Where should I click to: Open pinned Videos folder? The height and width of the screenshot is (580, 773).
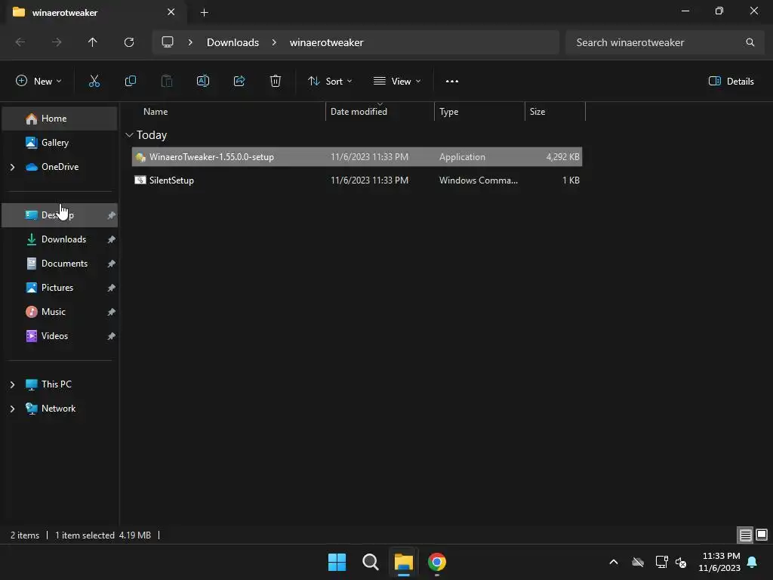[60, 336]
